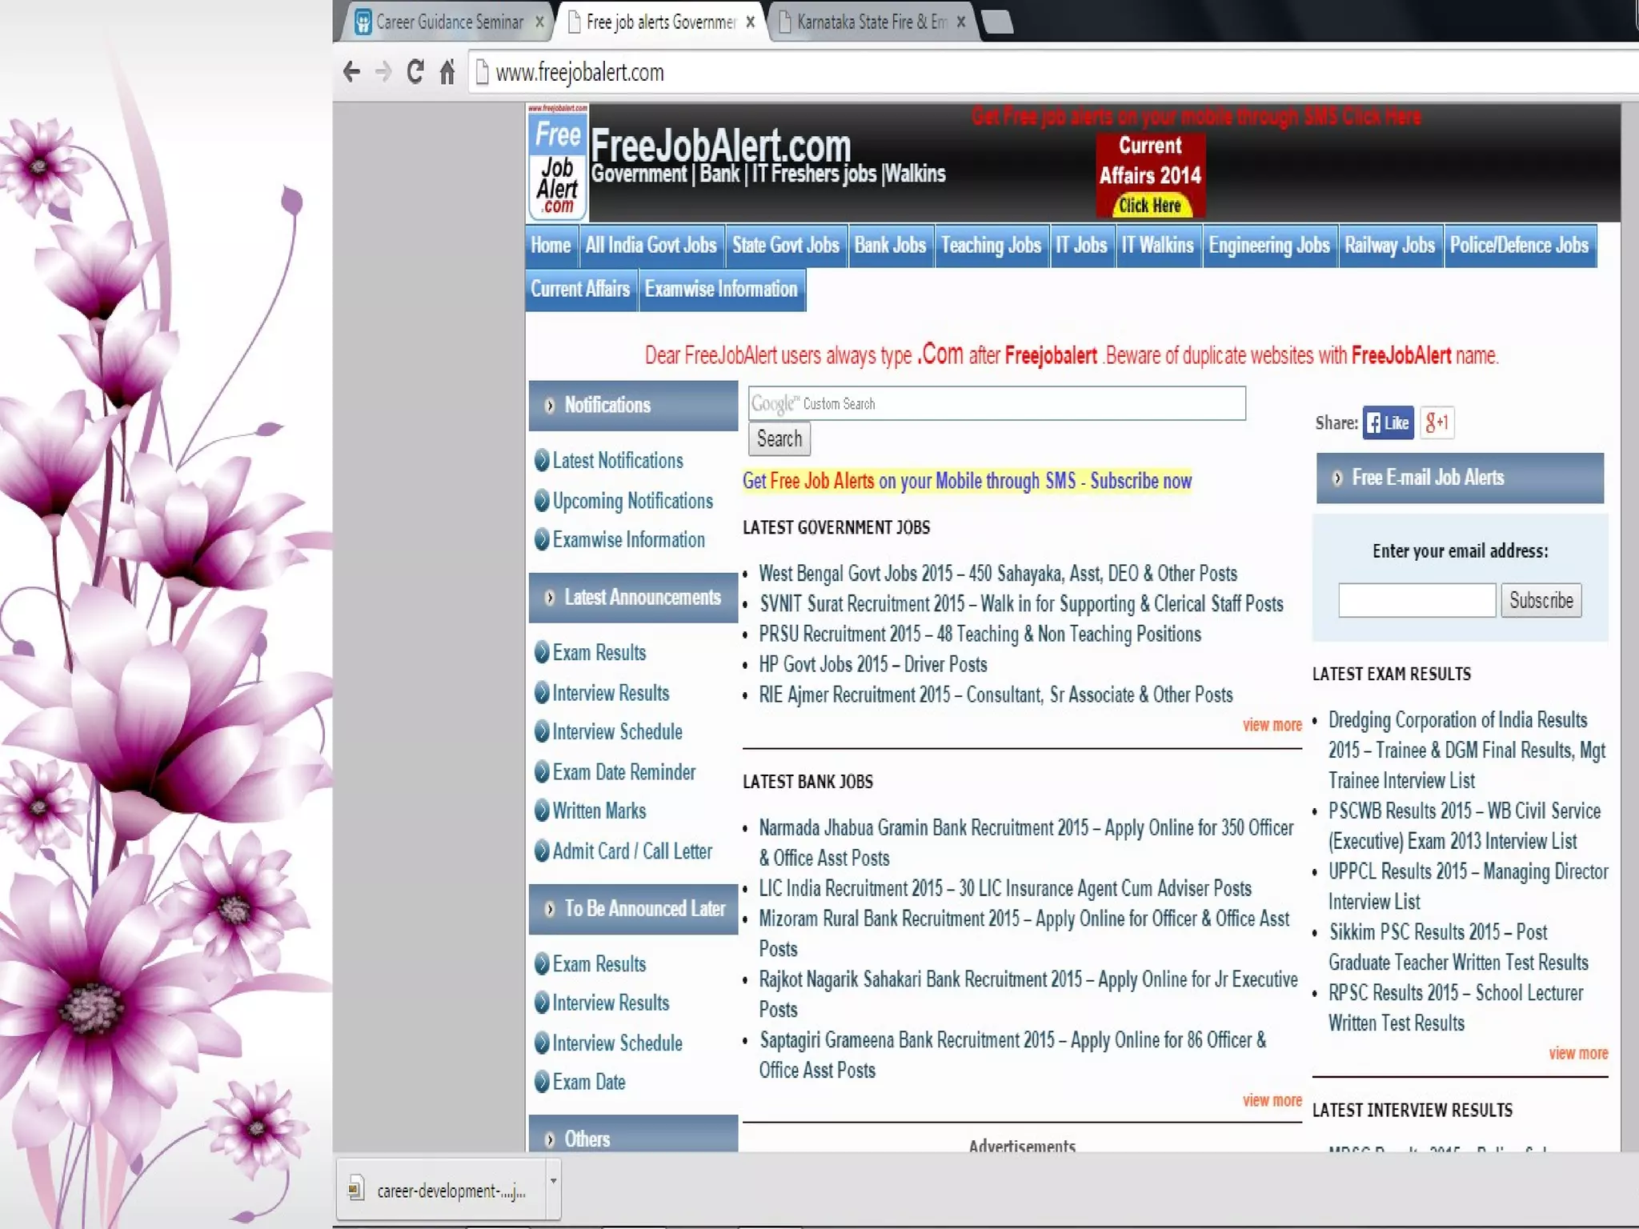Screen dimensions: 1639x1229
Task: Click the Current Affairs 2014 banner
Action: (1150, 175)
